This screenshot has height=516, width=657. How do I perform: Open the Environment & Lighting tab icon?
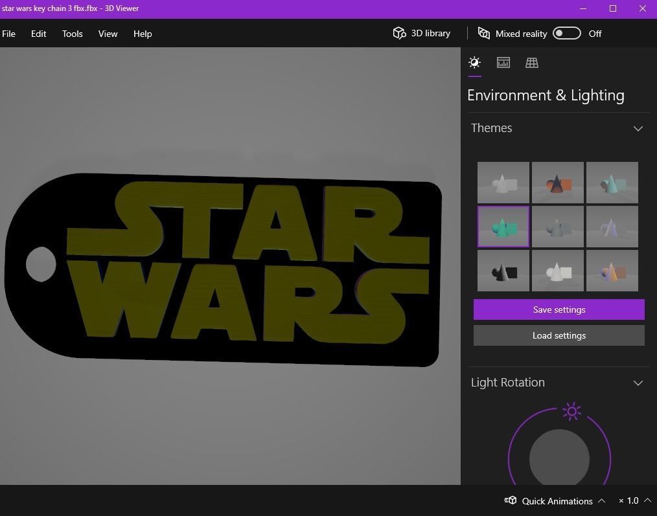click(x=474, y=63)
